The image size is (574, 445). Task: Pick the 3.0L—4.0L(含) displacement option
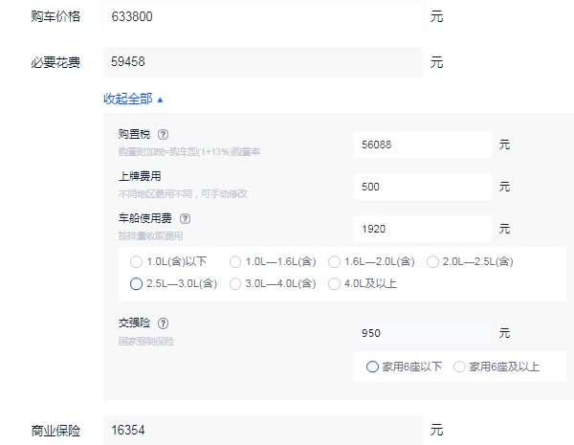tap(234, 283)
